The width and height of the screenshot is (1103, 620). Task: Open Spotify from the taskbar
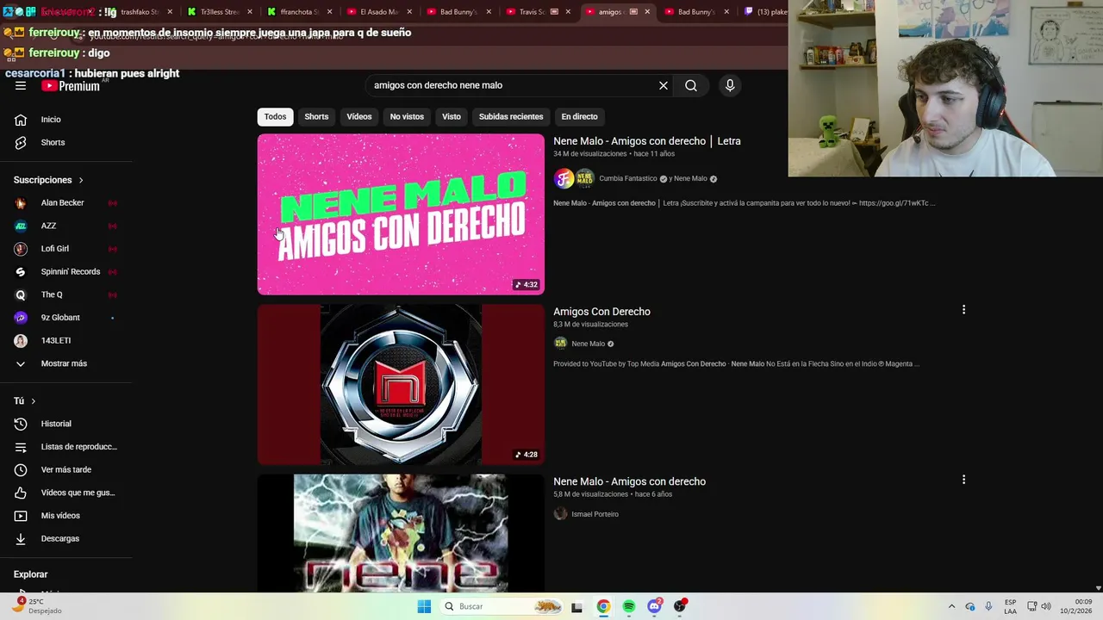click(629, 606)
